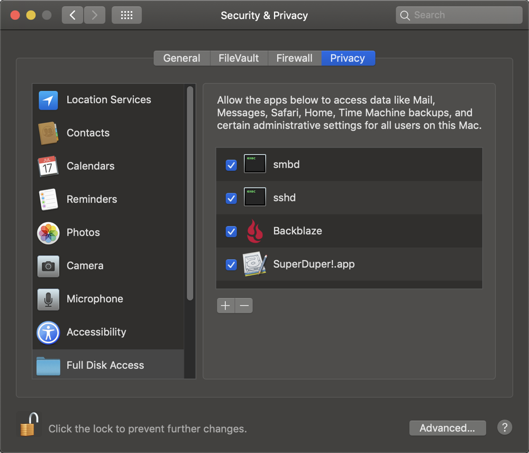This screenshot has height=453, width=529.
Task: Switch to the General tab
Action: click(x=182, y=58)
